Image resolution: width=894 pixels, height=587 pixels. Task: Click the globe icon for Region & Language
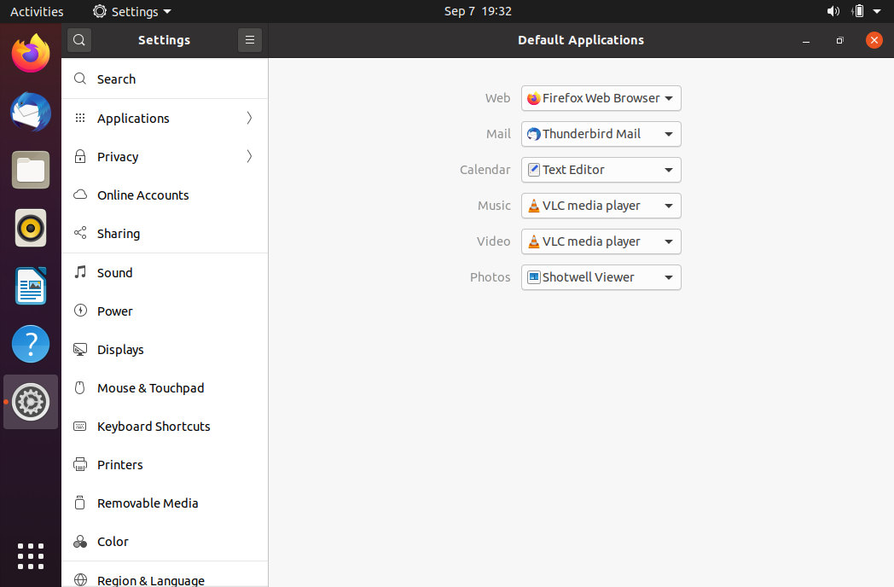pyautogui.click(x=80, y=580)
